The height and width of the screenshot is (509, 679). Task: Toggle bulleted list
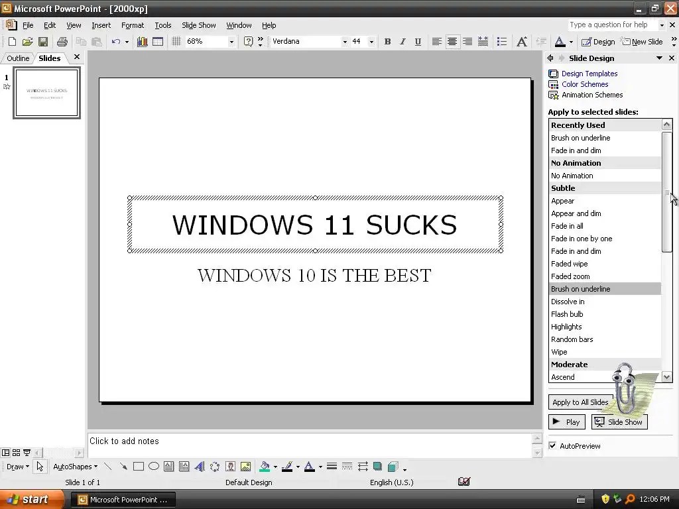502,42
